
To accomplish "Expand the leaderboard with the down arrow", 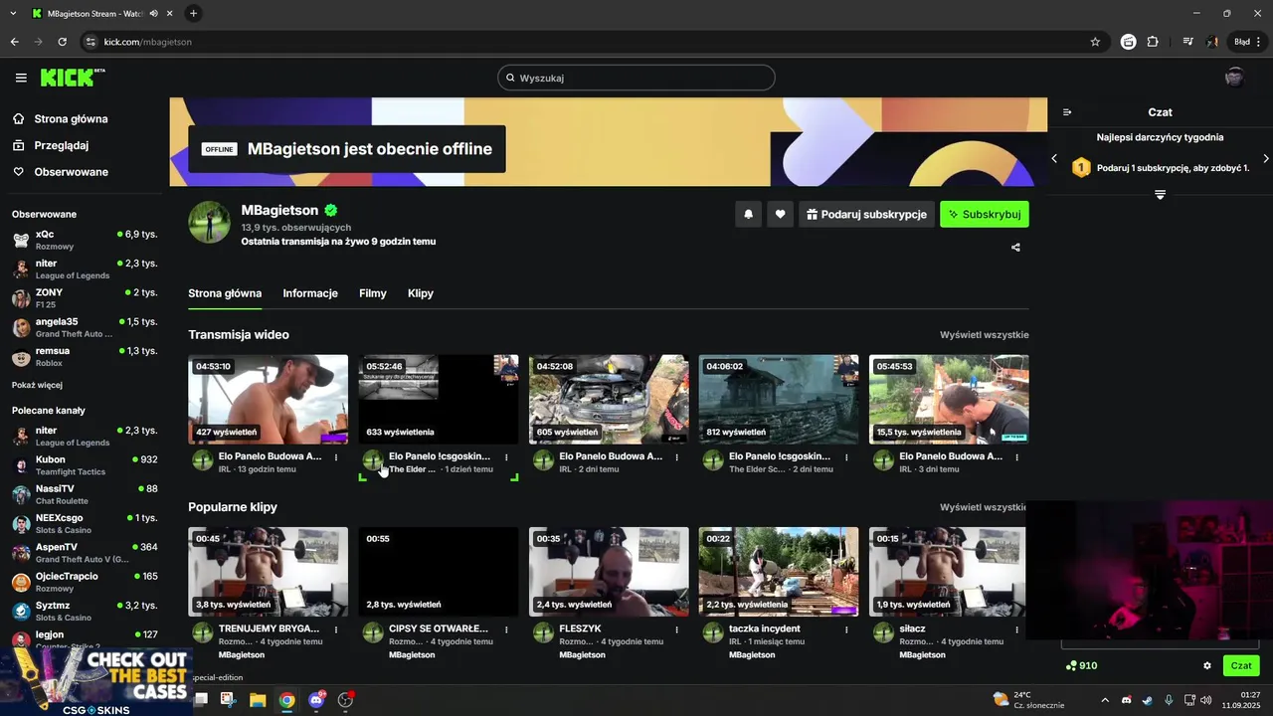I will (x=1160, y=195).
